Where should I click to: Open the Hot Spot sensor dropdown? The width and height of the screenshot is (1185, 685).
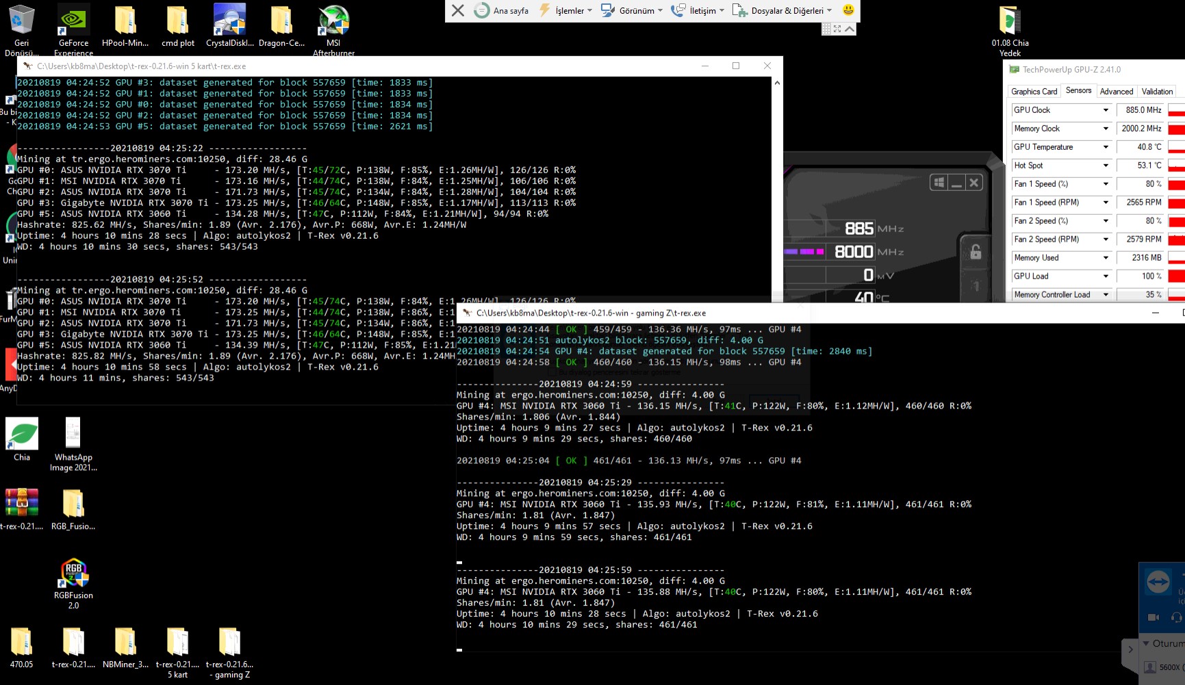[1106, 166]
